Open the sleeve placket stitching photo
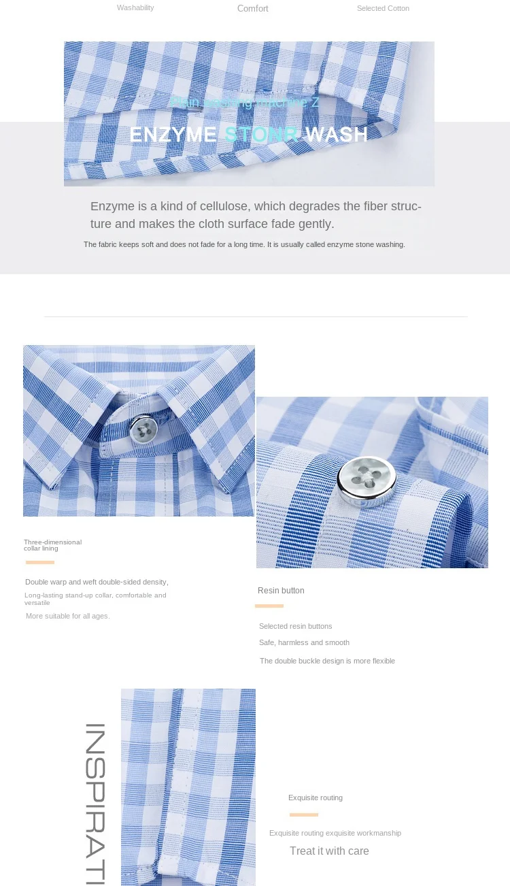This screenshot has height=886, width=510. [188, 787]
